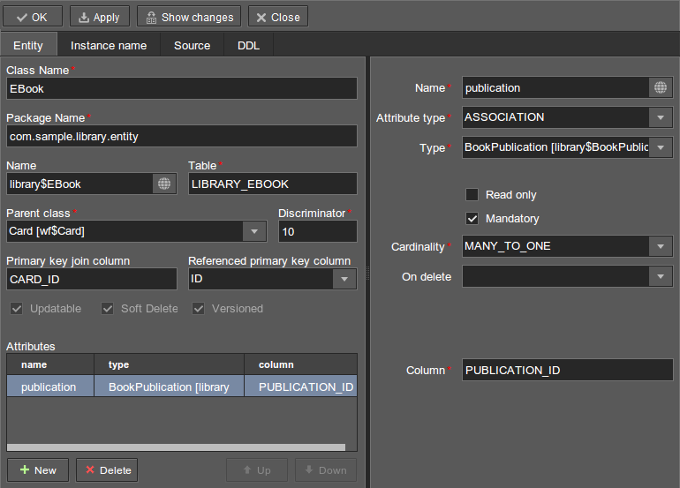
Task: Add a new attribute with New button
Action: point(38,469)
